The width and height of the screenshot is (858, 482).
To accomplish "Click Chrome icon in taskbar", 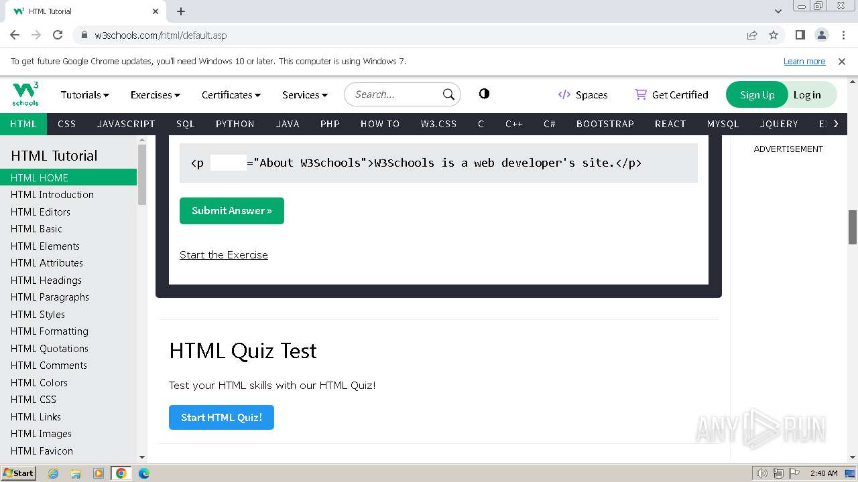I will [x=121, y=473].
